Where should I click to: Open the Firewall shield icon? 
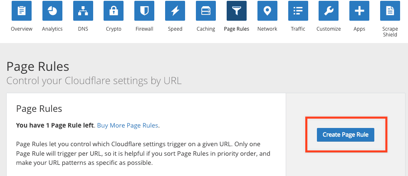(144, 11)
